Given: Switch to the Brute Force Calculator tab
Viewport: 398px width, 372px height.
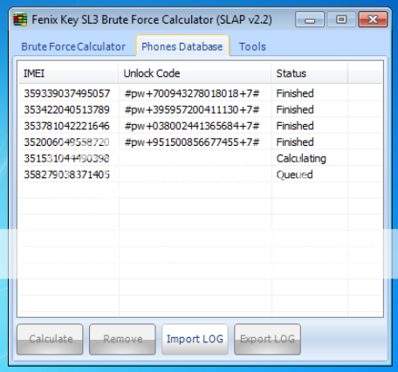Looking at the screenshot, I should click(x=73, y=46).
